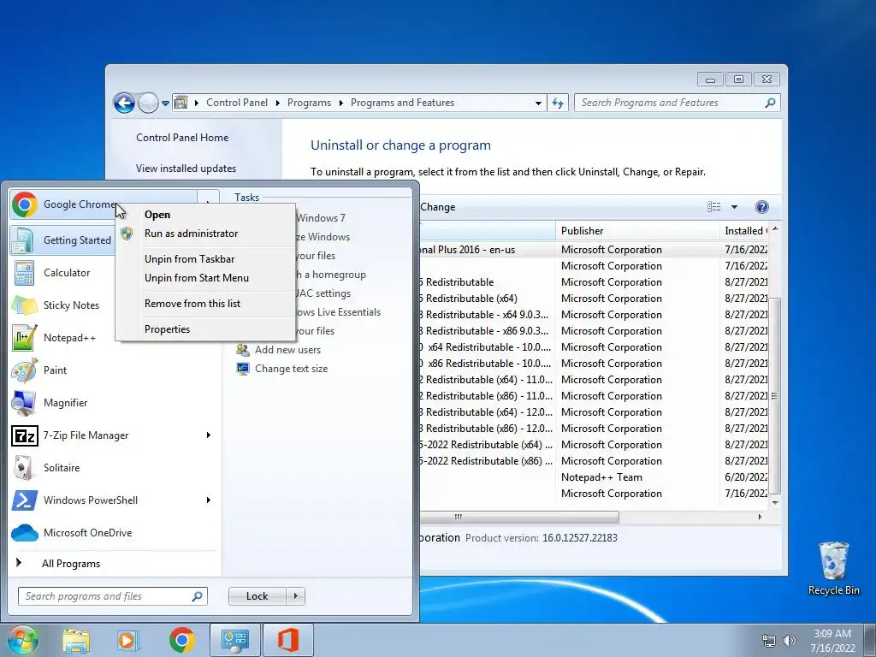This screenshot has height=657, width=876.
Task: Open Windows Media Player taskbar icon
Action: click(x=128, y=640)
